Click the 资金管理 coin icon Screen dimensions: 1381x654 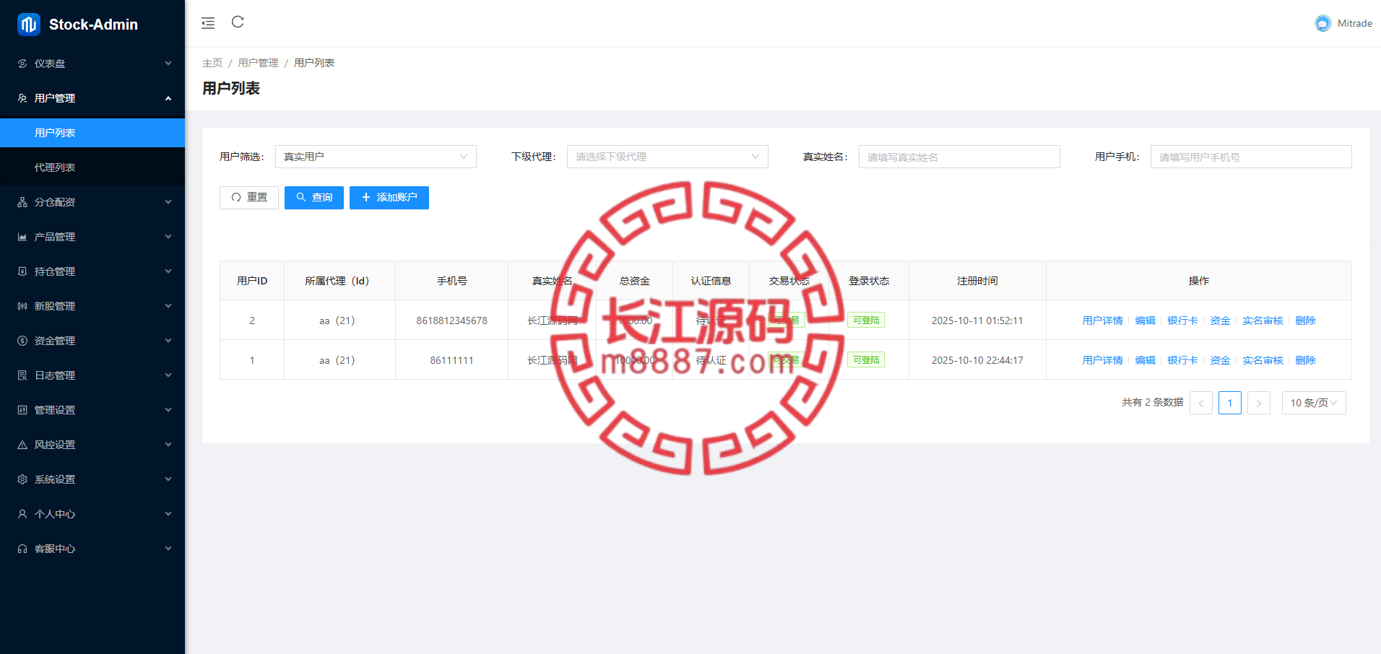22,341
